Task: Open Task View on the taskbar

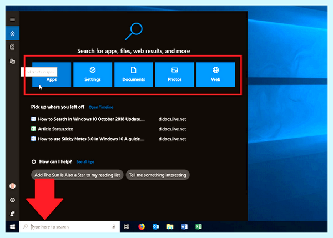Action: 127,227
